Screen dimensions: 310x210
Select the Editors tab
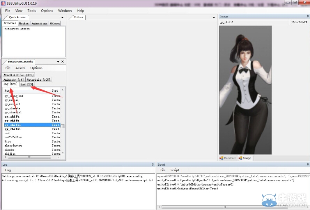tap(78, 17)
